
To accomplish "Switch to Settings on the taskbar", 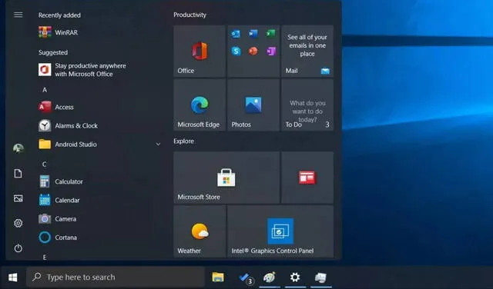I will [295, 277].
